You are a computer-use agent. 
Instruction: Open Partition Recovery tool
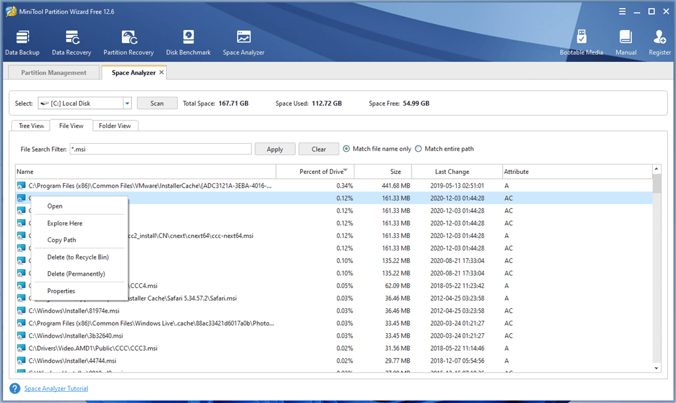(x=128, y=43)
